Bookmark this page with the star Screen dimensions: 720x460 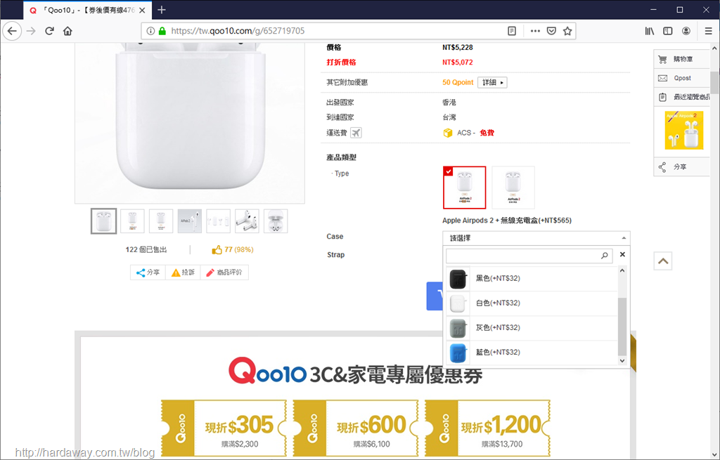coord(567,31)
